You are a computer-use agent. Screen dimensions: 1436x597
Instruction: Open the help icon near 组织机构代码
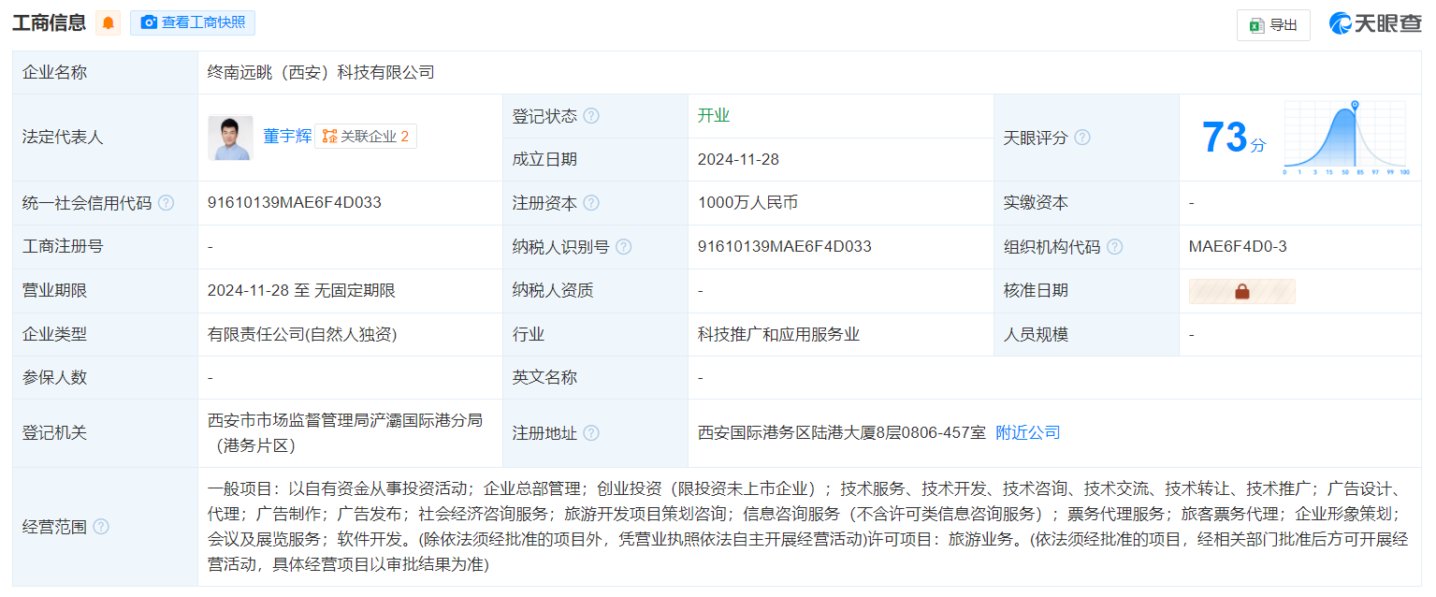(x=1113, y=246)
